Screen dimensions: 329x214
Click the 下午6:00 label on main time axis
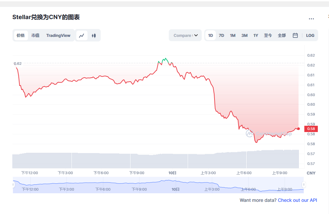101,173
